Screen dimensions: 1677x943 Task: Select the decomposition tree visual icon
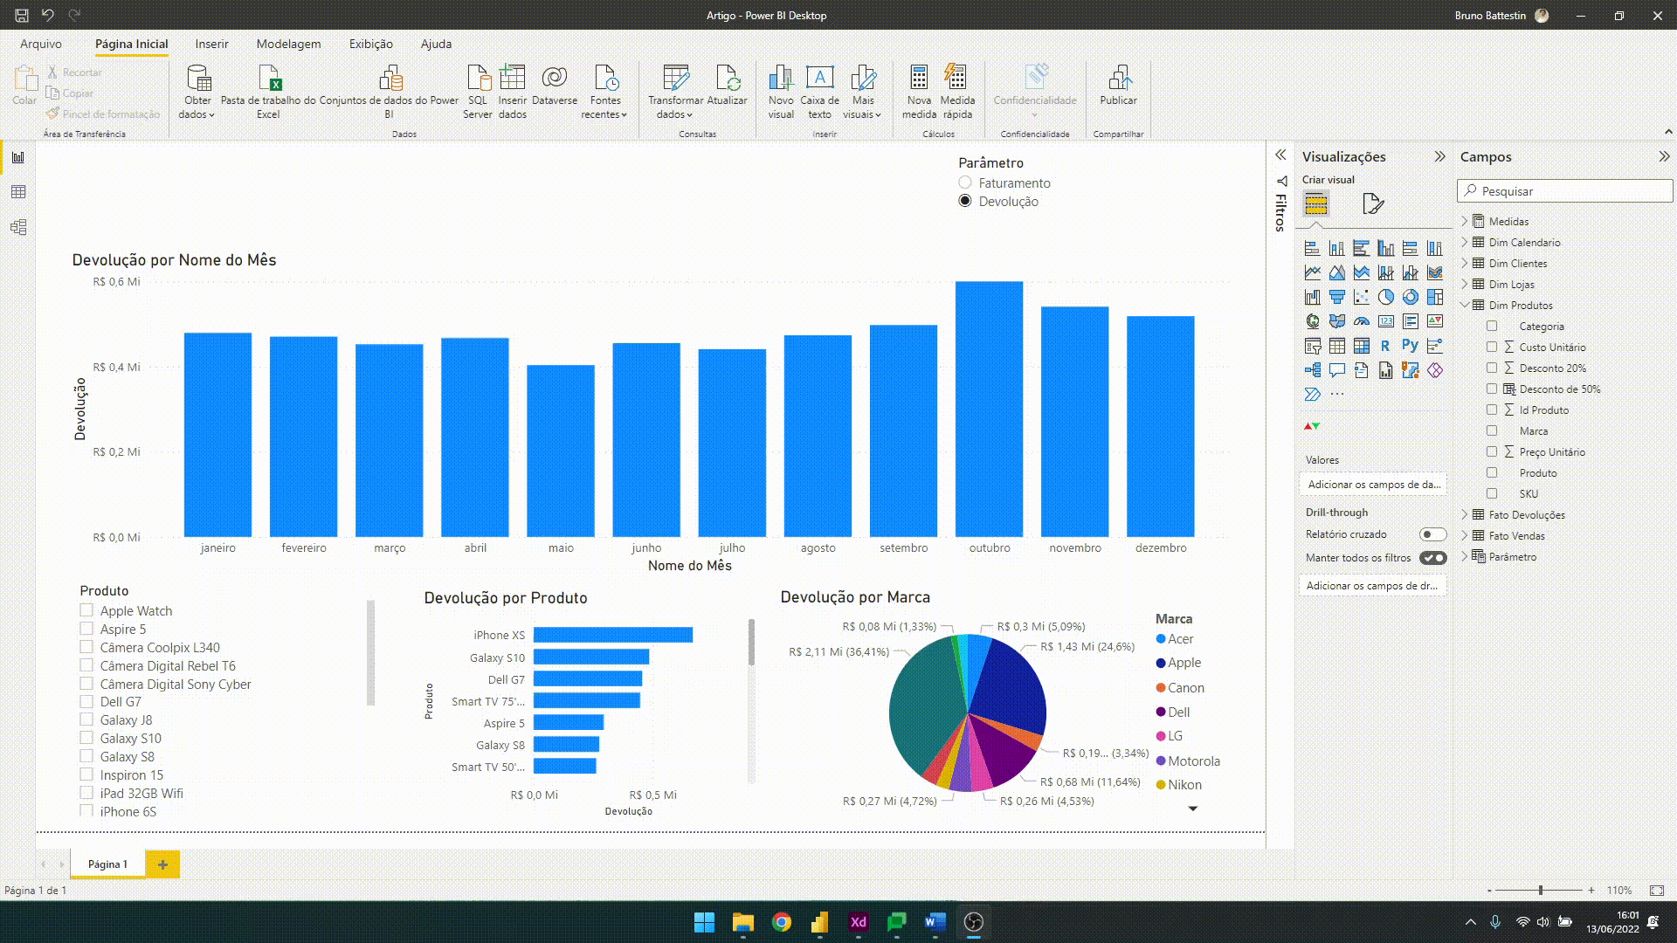[x=1313, y=370]
